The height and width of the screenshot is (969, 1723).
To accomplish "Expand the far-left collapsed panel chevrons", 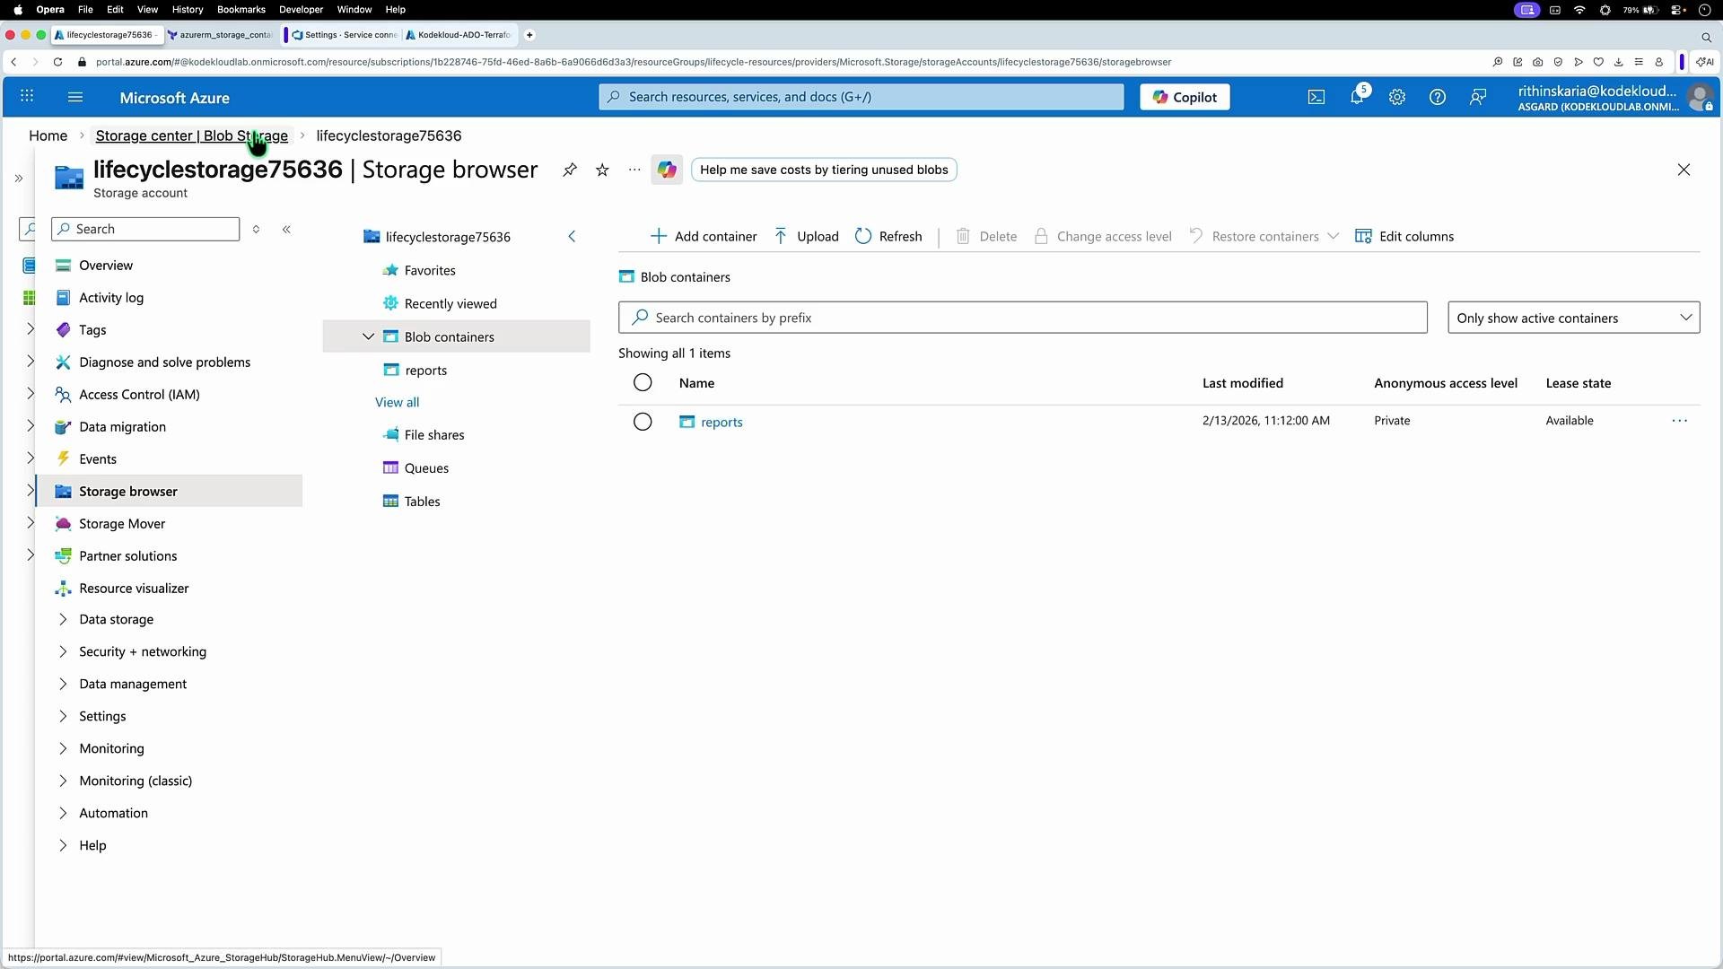I will 18,179.
